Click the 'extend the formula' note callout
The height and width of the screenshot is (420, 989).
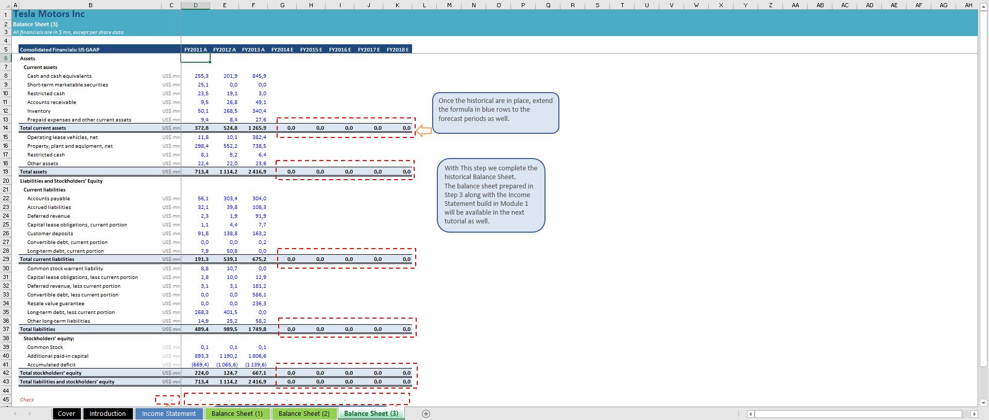pos(496,113)
